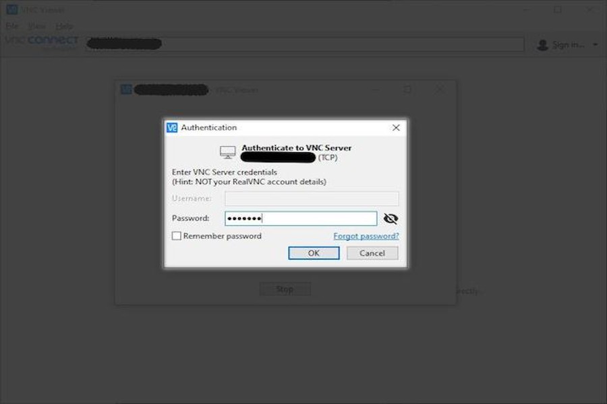Check the Remember password box
Viewport: 607px width, 404px height.
click(176, 236)
